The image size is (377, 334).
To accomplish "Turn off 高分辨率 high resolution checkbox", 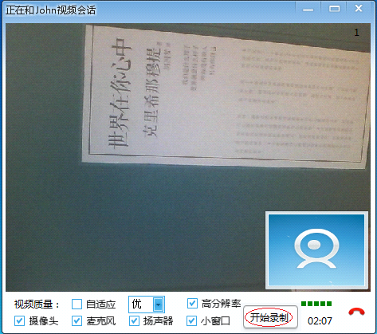I will (x=192, y=303).
